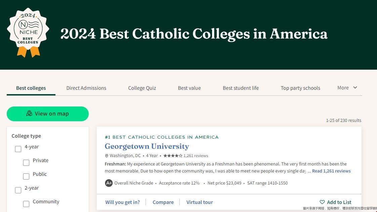
Task: Click the SAT range 1410-1550 text
Action: coord(267,183)
